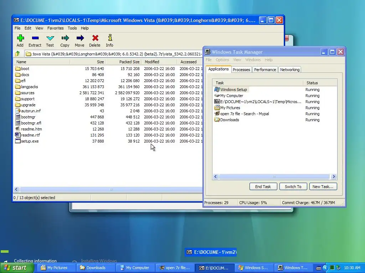
Task: Open the Windows start button
Action: point(17,268)
